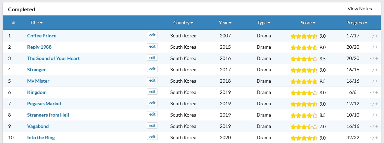This screenshot has width=384, height=143.
Task: Edit the Coffee Prince entry
Action: [x=152, y=35]
